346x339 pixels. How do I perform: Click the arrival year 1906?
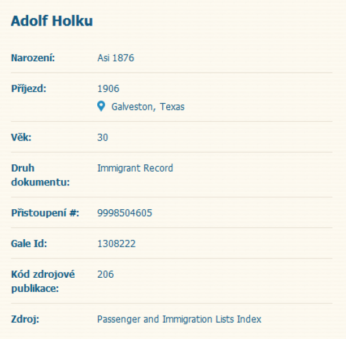[x=108, y=88]
